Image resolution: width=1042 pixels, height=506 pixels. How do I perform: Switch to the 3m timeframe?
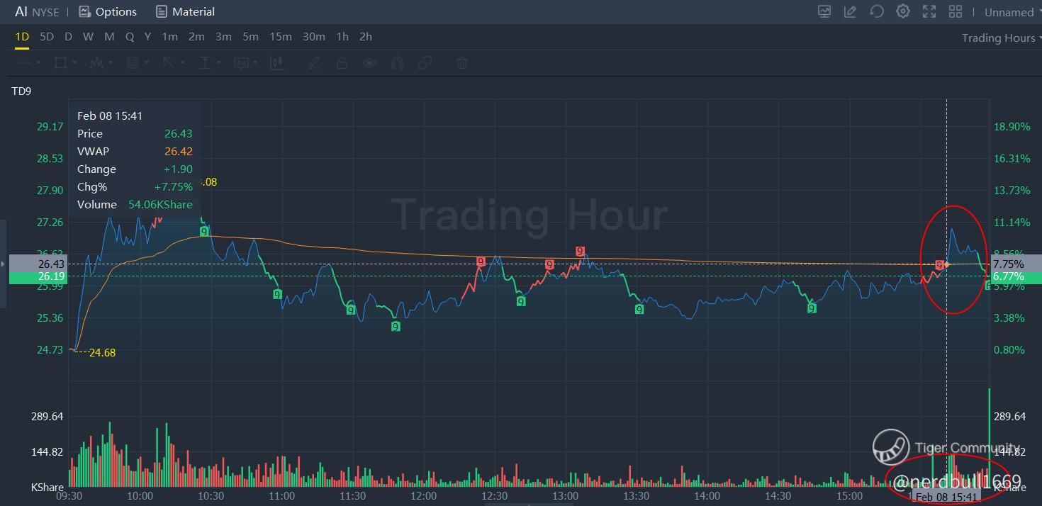(x=223, y=37)
